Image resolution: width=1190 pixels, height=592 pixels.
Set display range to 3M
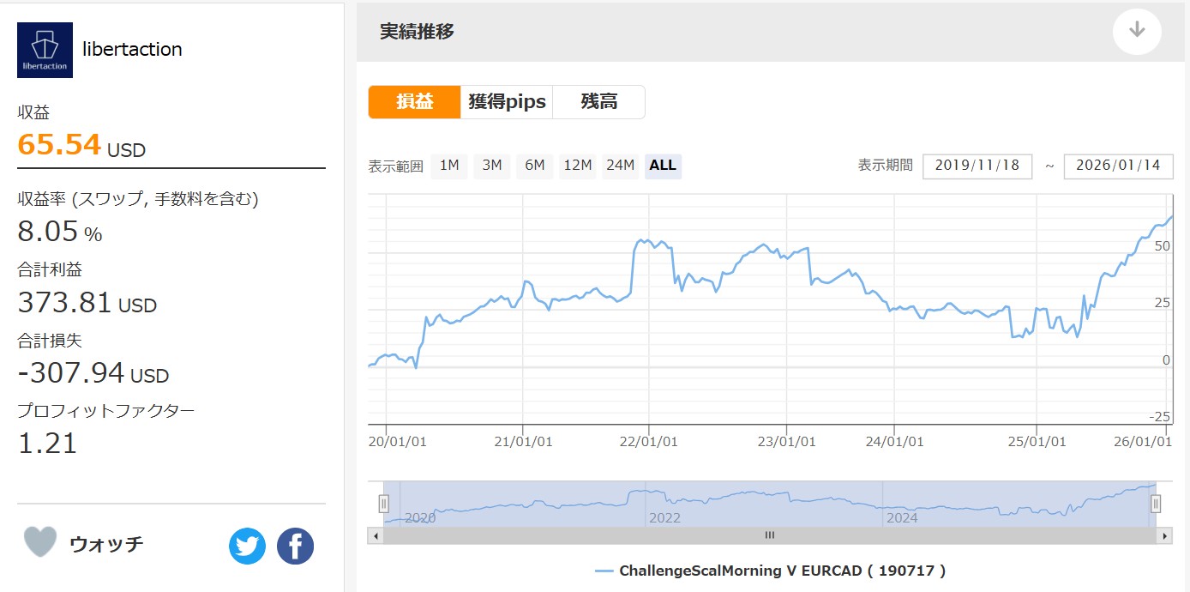pos(491,166)
